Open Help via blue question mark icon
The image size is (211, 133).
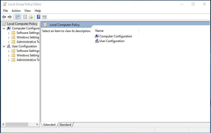[38, 17]
